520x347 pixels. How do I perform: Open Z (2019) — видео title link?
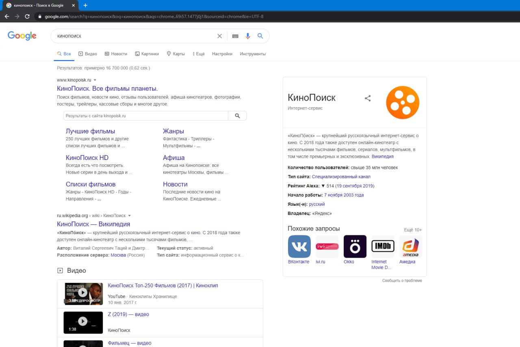click(128, 314)
